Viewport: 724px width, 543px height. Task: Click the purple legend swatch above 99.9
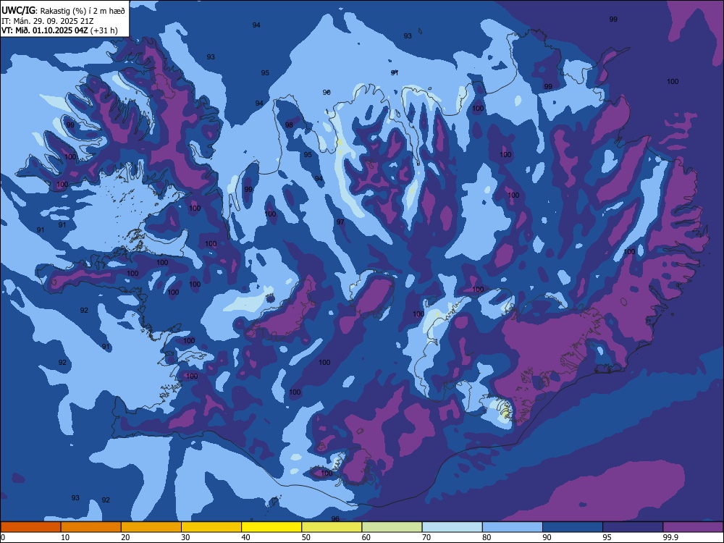pos(693,527)
